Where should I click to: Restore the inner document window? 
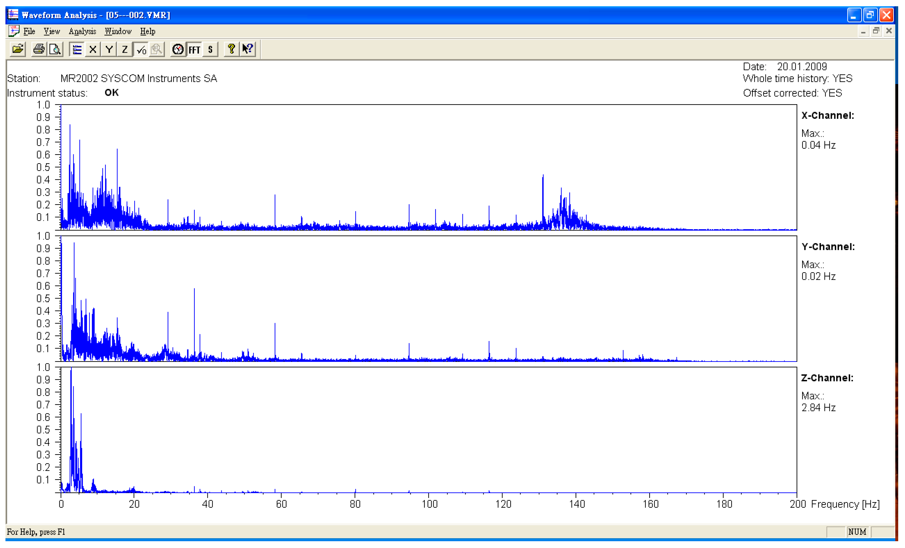tap(876, 31)
